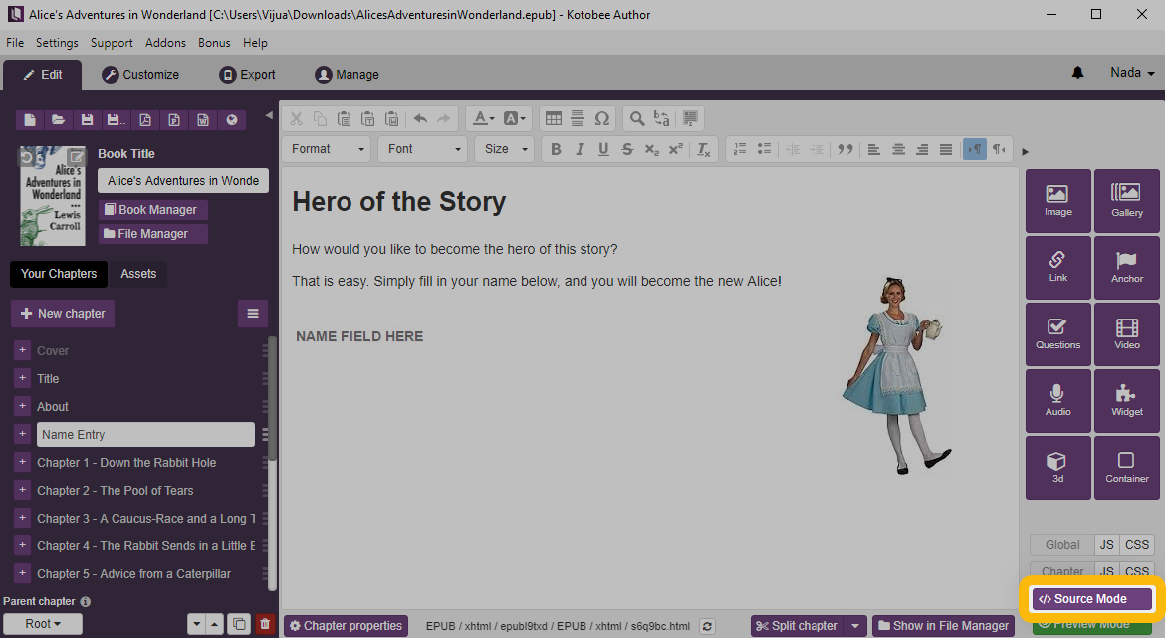
Task: Open the Font dropdown list
Action: coord(423,149)
